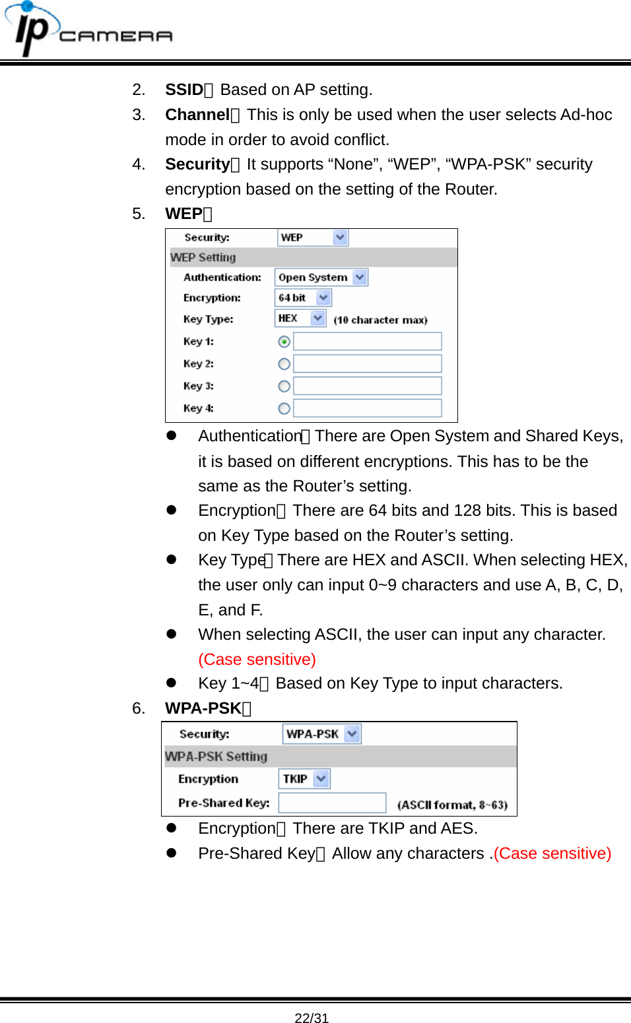The height and width of the screenshot is (1023, 631).
Task: Click the '(ASCII format, 8~63)' hint text
Action: tap(452, 805)
